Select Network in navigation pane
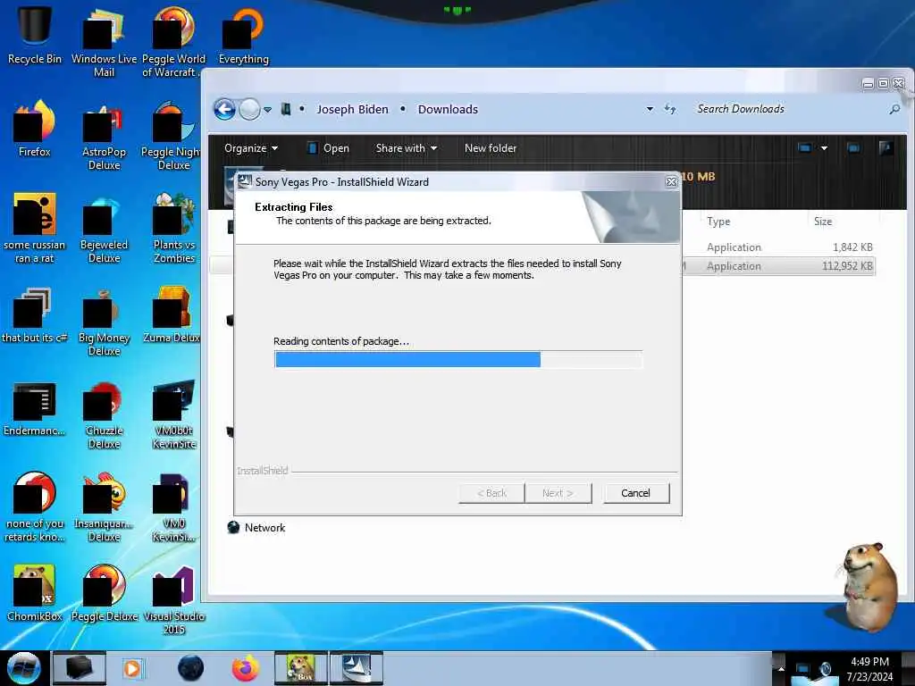This screenshot has width=915, height=686. (x=256, y=527)
